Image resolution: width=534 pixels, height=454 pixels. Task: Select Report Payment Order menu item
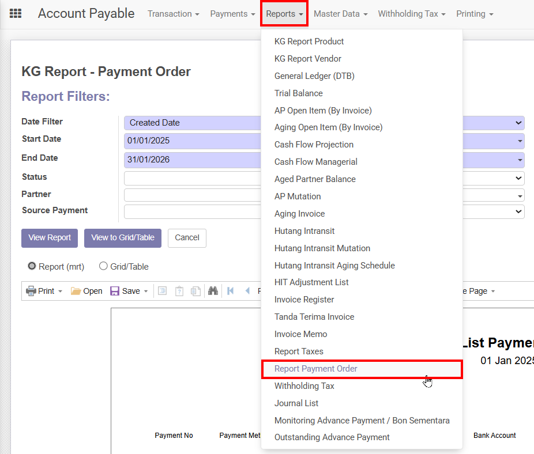316,369
